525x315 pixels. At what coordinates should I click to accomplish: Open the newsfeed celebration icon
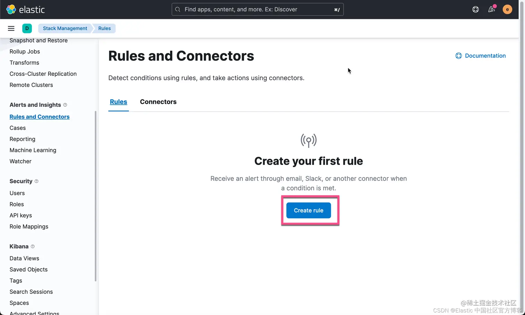(492, 9)
